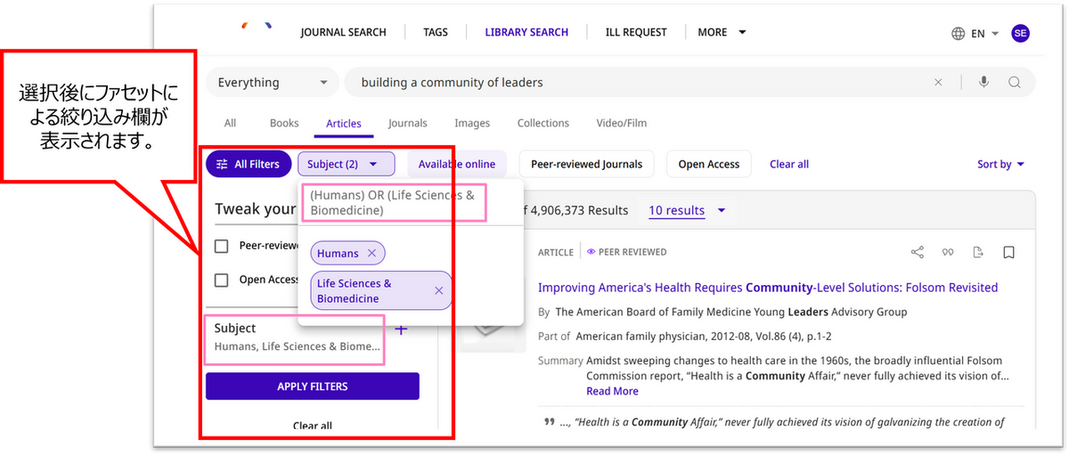The width and height of the screenshot is (1069, 455).
Task: Remove the Life Sciences & Biomedicine chip
Action: coord(438,290)
